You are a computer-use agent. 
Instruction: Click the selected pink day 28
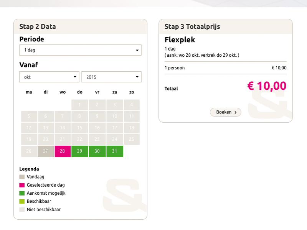tap(63, 151)
